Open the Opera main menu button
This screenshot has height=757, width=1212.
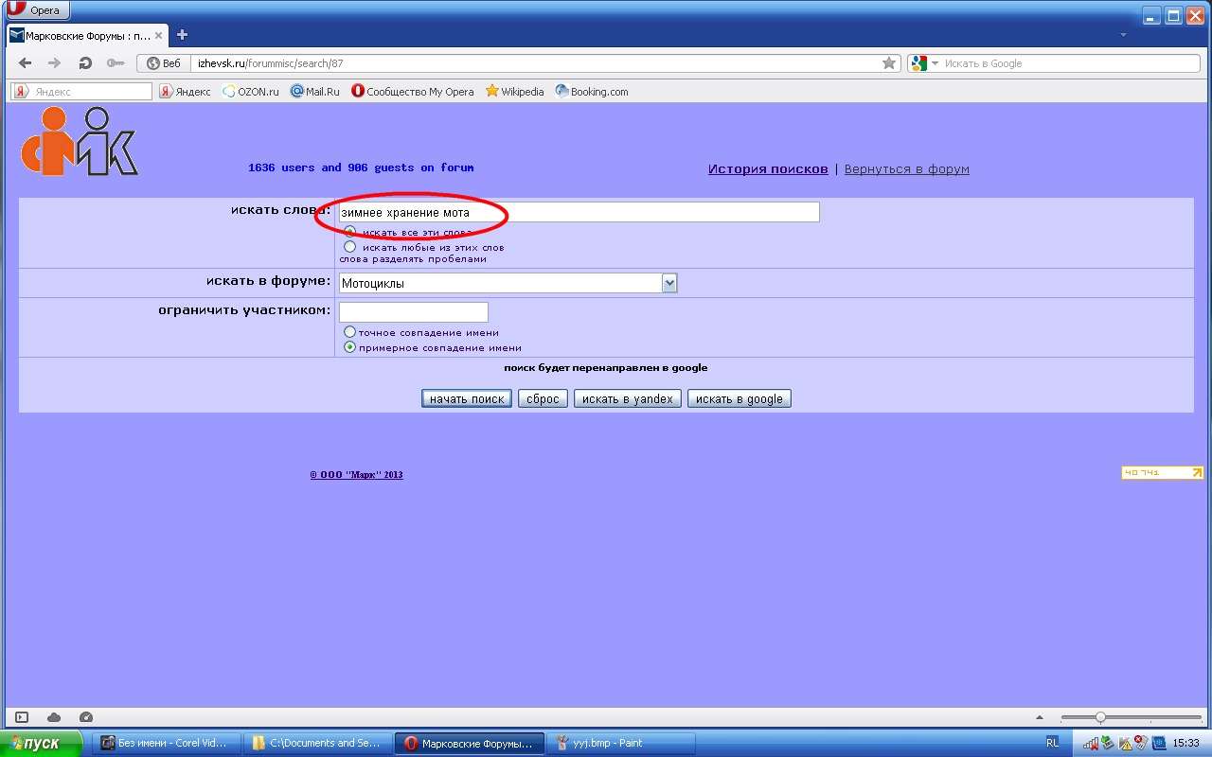36,10
